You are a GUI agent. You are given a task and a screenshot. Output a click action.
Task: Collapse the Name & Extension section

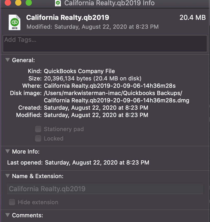[x=7, y=176]
